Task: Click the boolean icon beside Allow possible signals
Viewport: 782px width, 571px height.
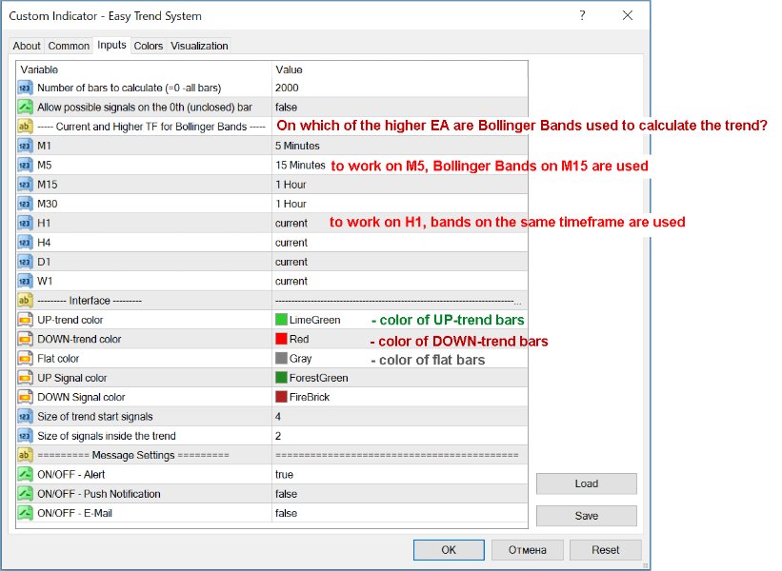Action: (27, 108)
